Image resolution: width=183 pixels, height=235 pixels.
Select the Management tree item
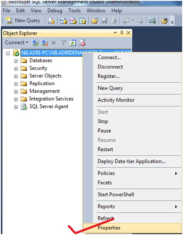click(x=44, y=91)
